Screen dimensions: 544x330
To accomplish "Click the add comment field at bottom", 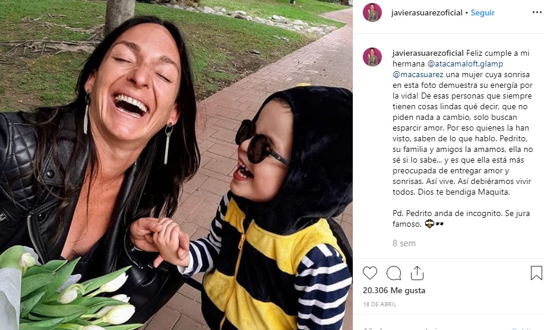I will [448, 328].
